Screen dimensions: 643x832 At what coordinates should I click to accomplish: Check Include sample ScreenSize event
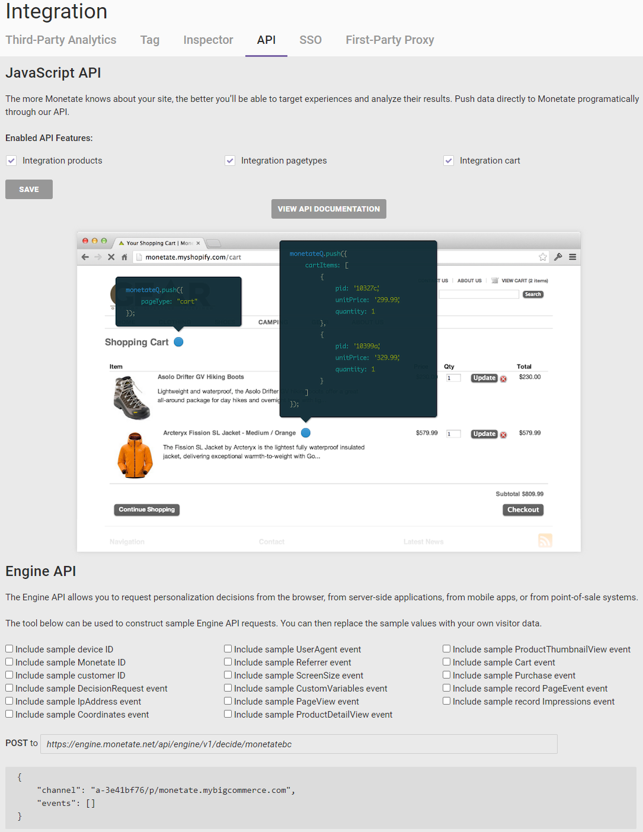(x=228, y=675)
